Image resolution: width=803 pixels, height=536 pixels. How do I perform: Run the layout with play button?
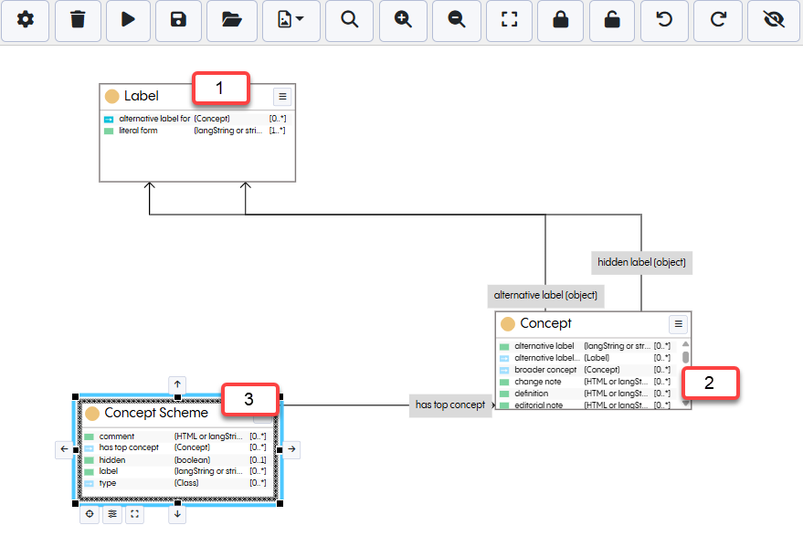pos(128,20)
